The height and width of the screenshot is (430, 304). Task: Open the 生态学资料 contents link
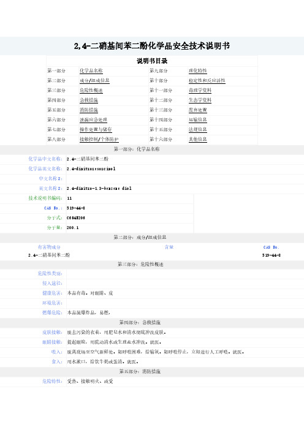coord(200,100)
